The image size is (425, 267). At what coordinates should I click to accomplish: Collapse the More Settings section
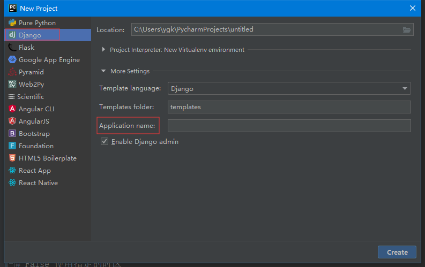point(103,71)
